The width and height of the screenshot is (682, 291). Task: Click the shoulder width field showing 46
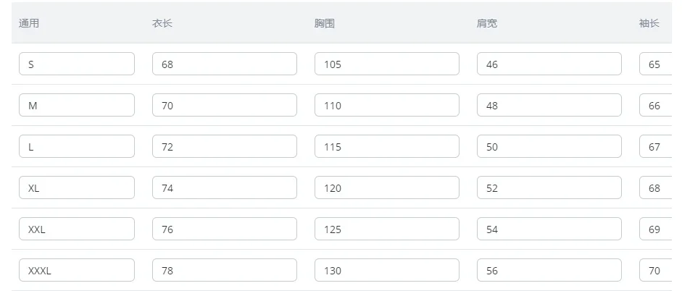click(x=549, y=64)
